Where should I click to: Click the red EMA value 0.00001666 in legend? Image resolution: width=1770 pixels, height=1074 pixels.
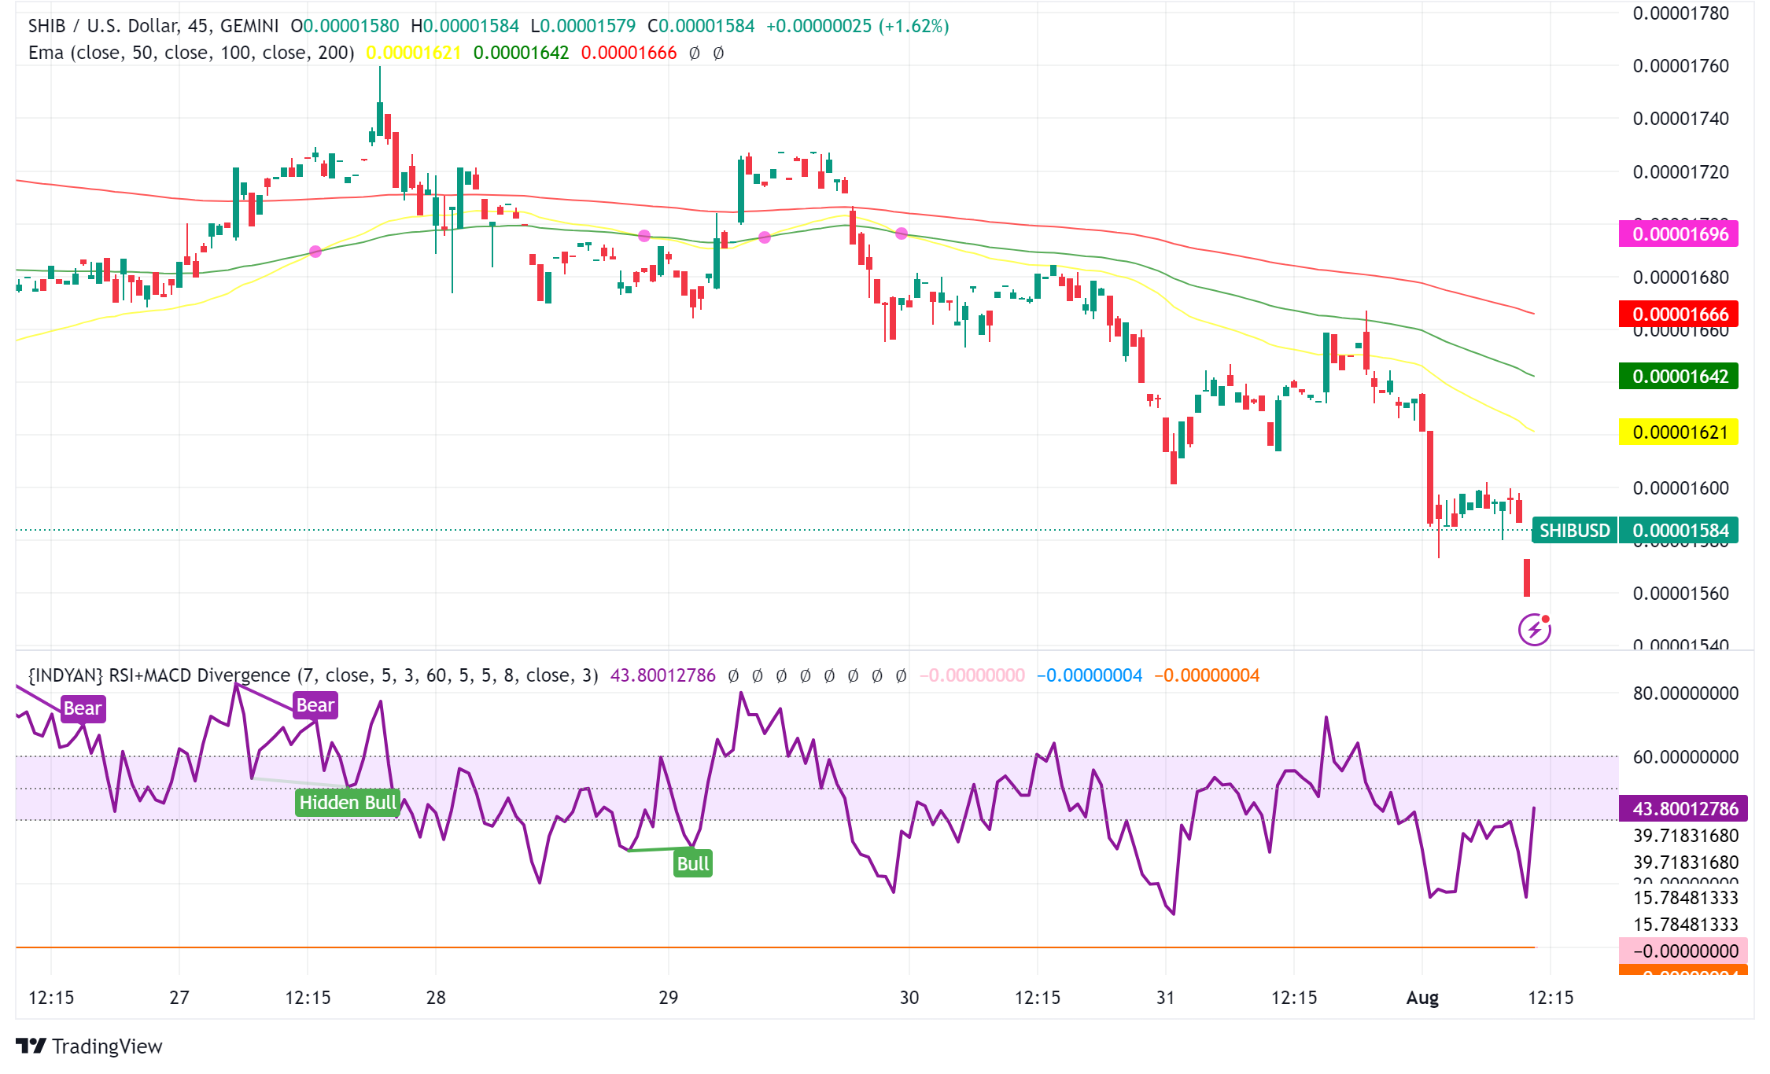point(629,53)
